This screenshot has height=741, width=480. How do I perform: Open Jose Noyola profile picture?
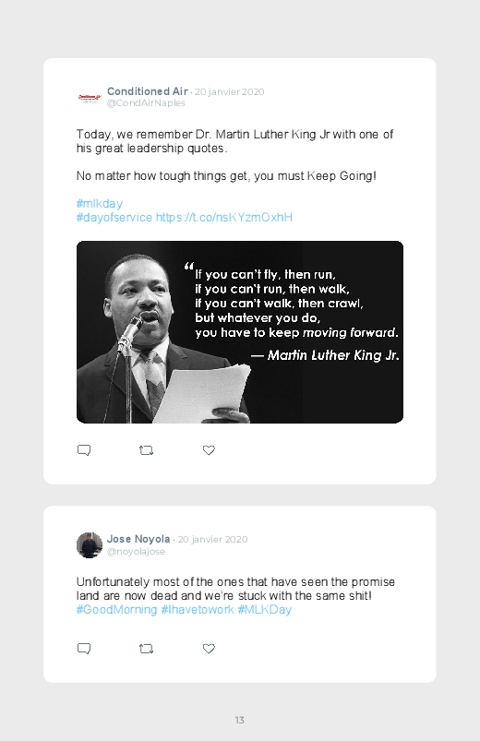coord(90,544)
